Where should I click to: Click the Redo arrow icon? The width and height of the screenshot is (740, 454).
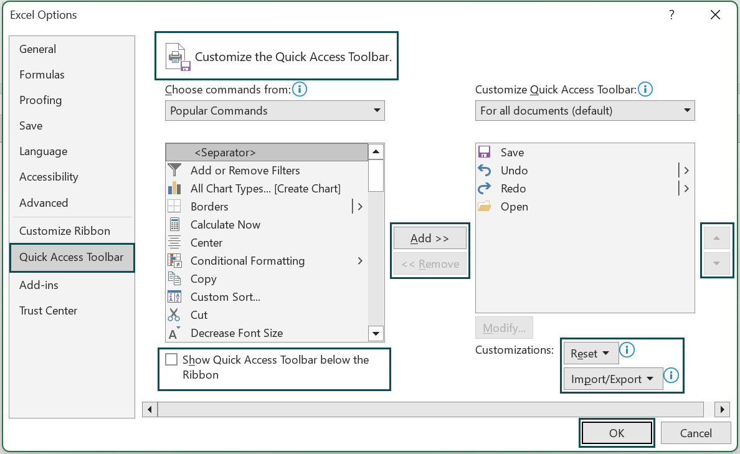pyautogui.click(x=485, y=188)
